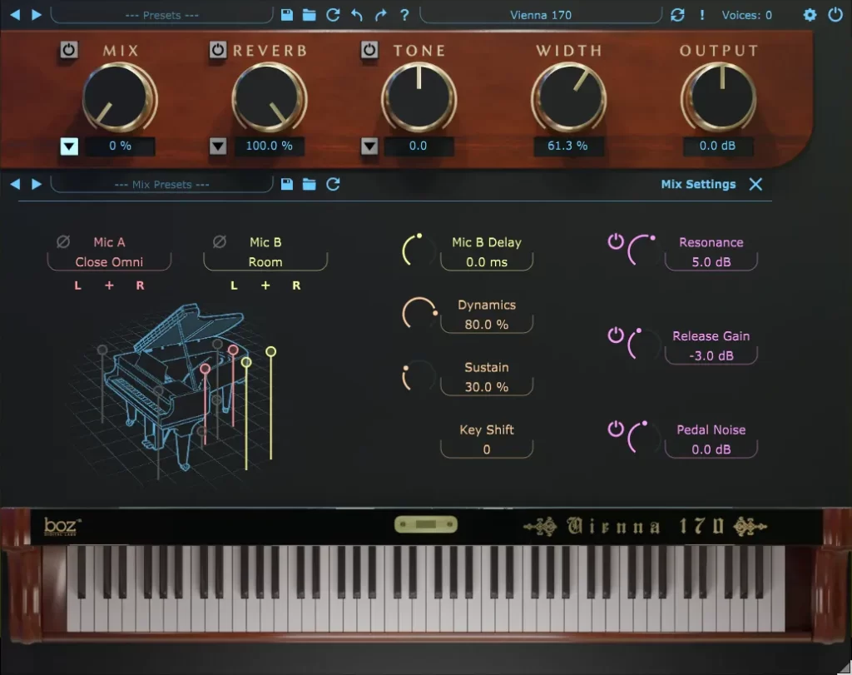Click the Key Shift value field

click(487, 449)
